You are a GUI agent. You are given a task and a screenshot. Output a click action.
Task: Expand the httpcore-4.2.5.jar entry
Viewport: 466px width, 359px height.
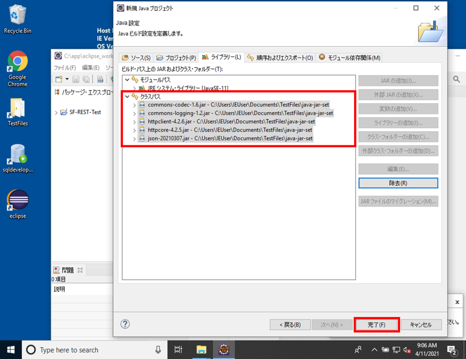pos(134,130)
